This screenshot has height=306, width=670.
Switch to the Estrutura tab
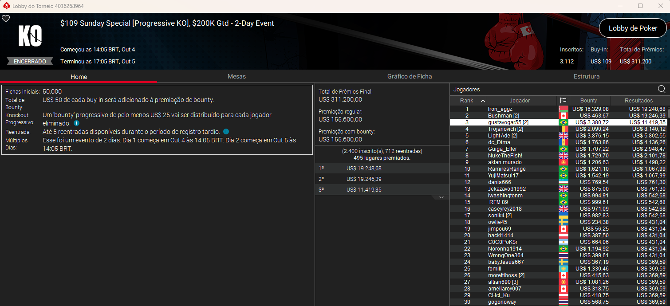(587, 76)
